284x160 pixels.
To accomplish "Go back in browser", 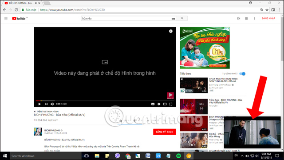I will [x=4, y=10].
